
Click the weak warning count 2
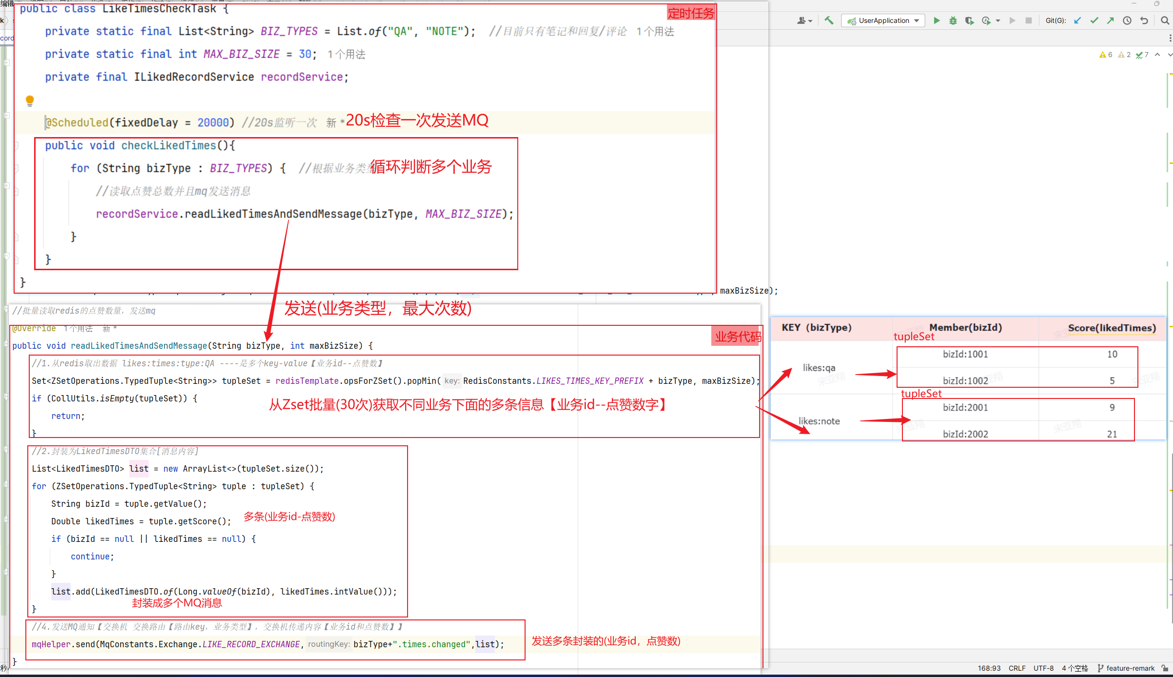(x=1124, y=55)
